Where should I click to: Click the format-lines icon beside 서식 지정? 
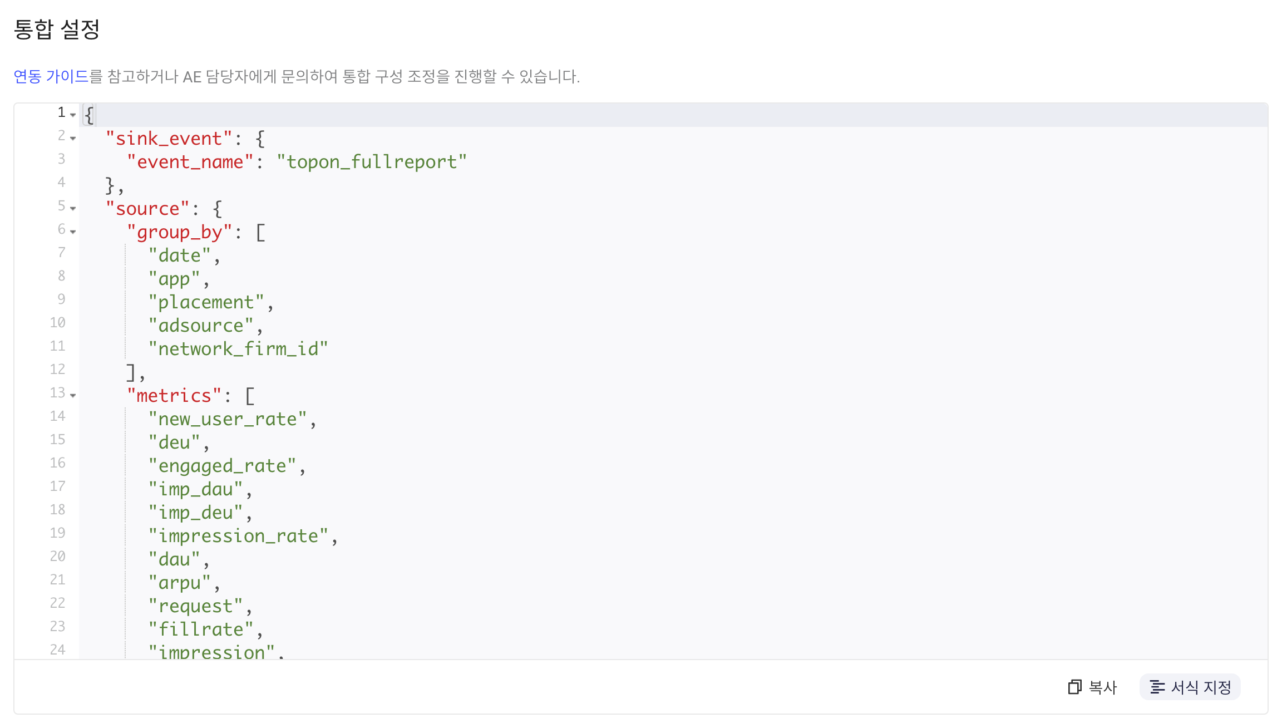(x=1157, y=687)
